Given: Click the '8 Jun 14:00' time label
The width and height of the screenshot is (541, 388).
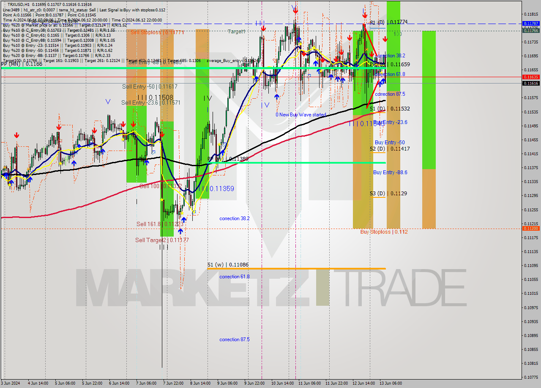Looking at the screenshot, I should coord(200,383).
